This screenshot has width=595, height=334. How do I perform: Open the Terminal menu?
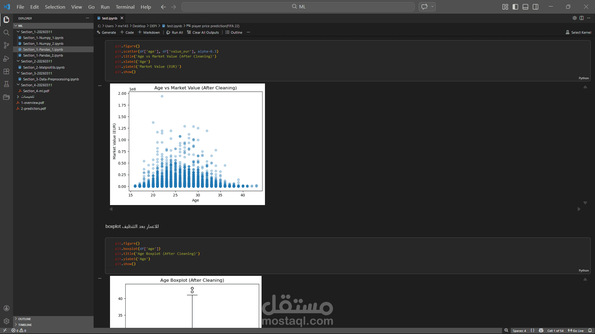click(125, 7)
